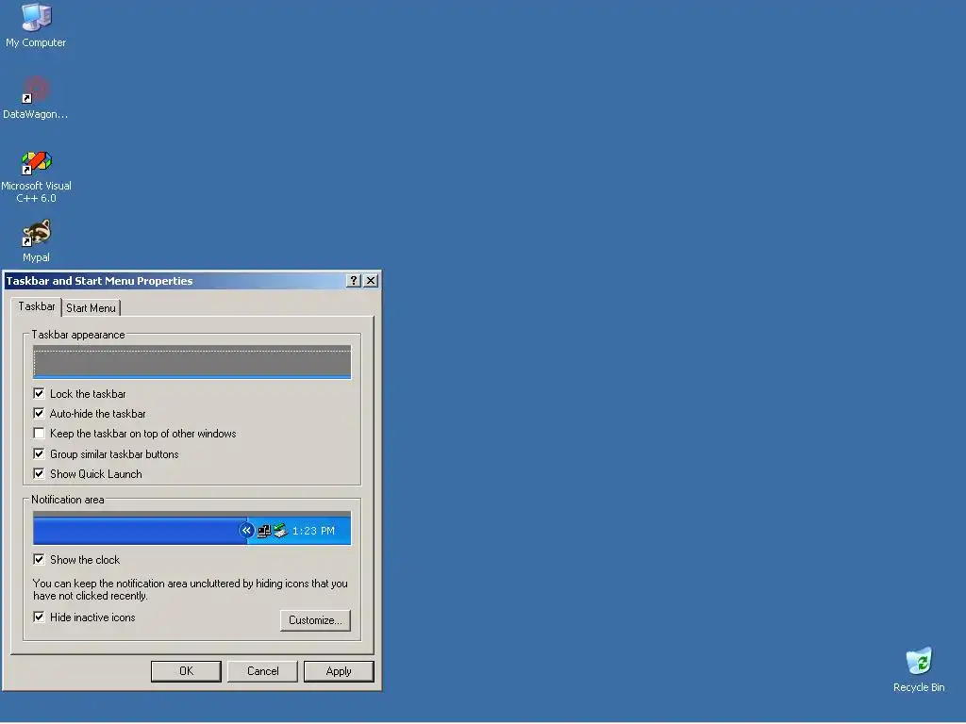The image size is (966, 724).
Task: Uncheck Auto-hide the taskbar
Action: coord(39,413)
